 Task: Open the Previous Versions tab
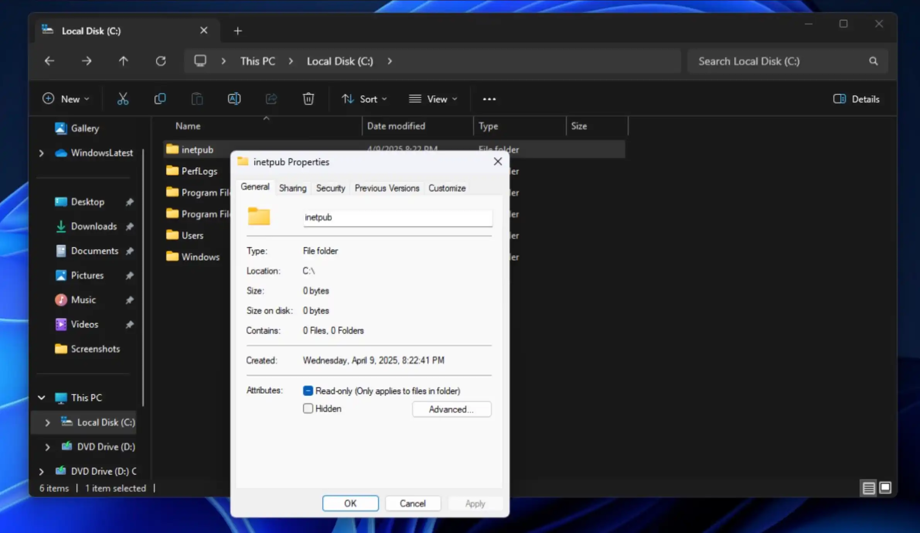coord(387,188)
